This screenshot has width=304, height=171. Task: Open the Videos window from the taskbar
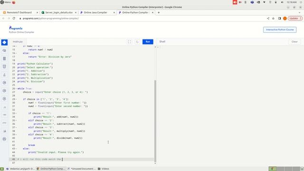(104, 169)
